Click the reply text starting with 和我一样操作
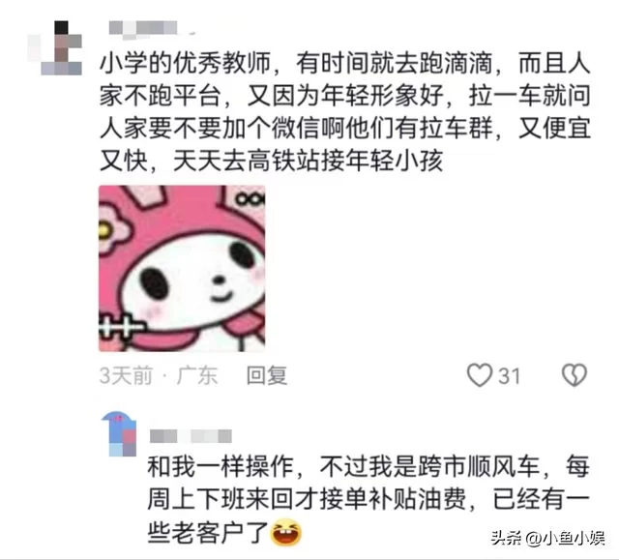 pyautogui.click(x=368, y=500)
